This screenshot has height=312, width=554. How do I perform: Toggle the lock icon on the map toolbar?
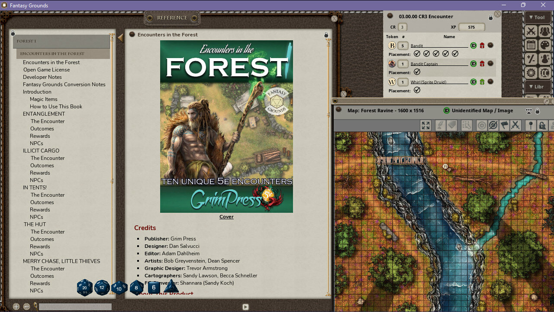point(542,125)
